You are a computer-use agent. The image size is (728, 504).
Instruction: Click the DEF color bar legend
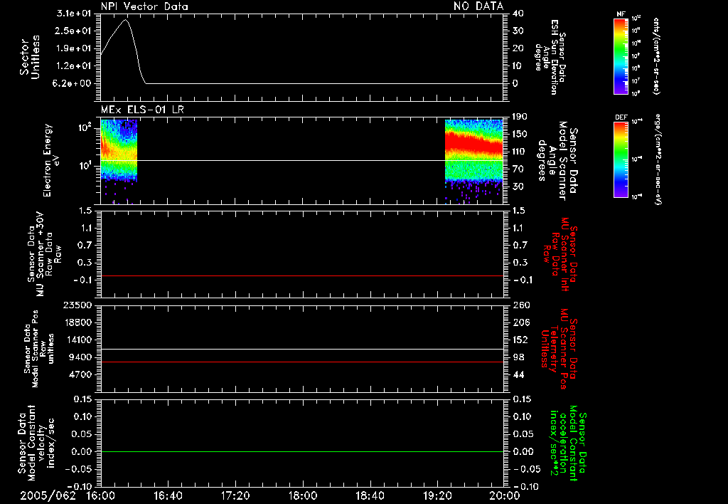click(621, 159)
